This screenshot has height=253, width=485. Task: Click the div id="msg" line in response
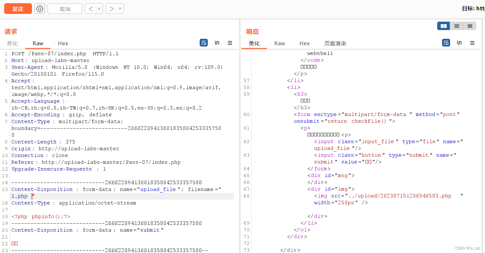click(x=331, y=175)
